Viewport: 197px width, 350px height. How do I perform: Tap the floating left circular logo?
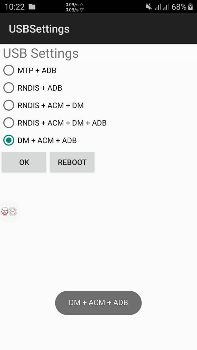(5, 212)
